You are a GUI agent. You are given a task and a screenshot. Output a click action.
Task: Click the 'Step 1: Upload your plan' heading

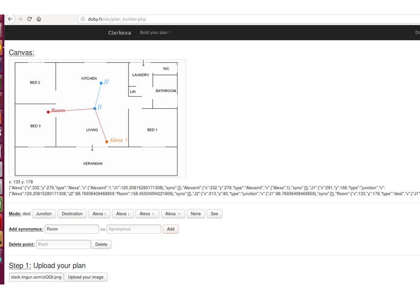pyautogui.click(x=47, y=266)
